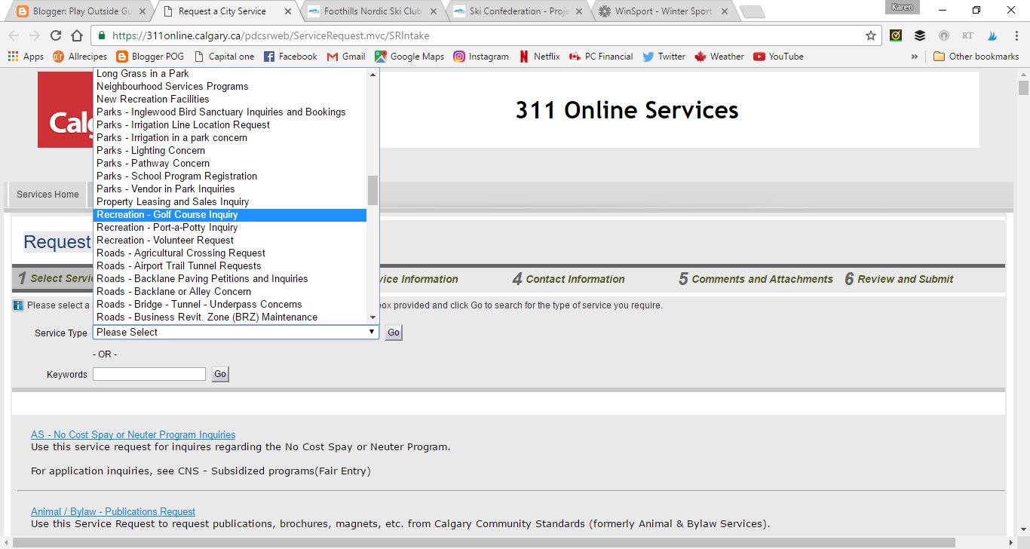Switch to WinSport - Winter Sport tab
1030x549 pixels.
[664, 11]
